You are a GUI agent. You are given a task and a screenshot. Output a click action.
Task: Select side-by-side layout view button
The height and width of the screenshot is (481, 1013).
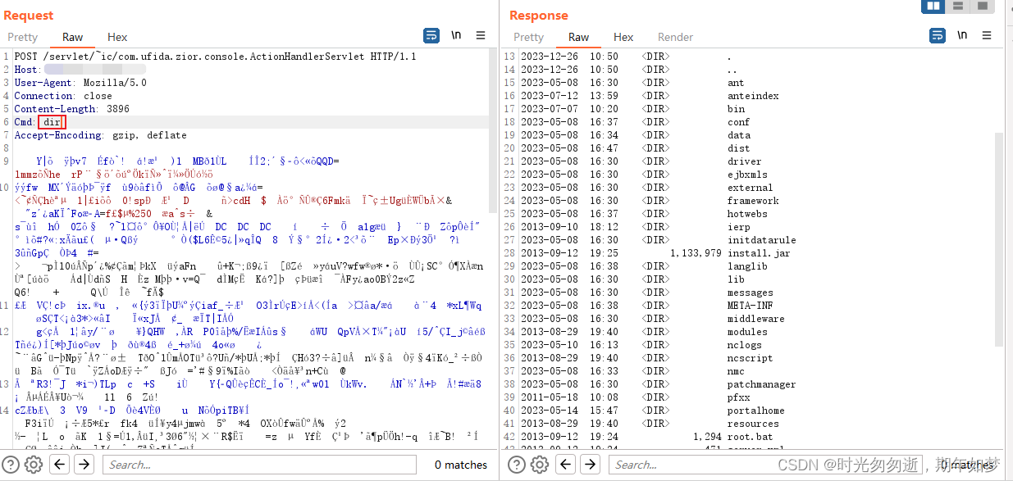point(933,7)
